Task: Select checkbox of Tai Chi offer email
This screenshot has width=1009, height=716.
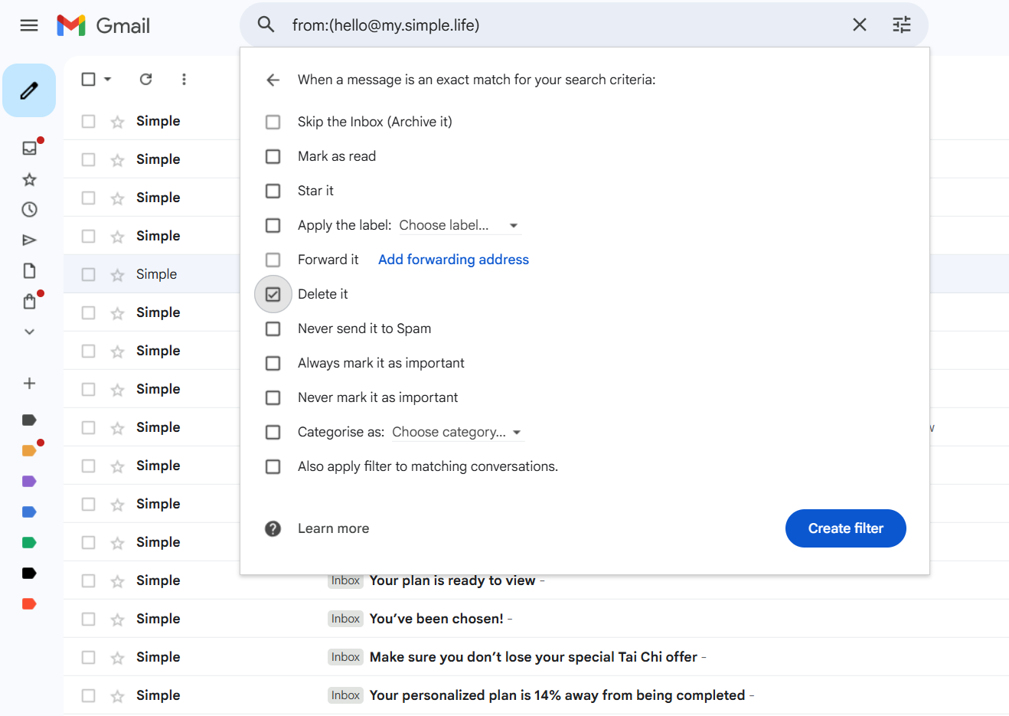Action: [88, 657]
